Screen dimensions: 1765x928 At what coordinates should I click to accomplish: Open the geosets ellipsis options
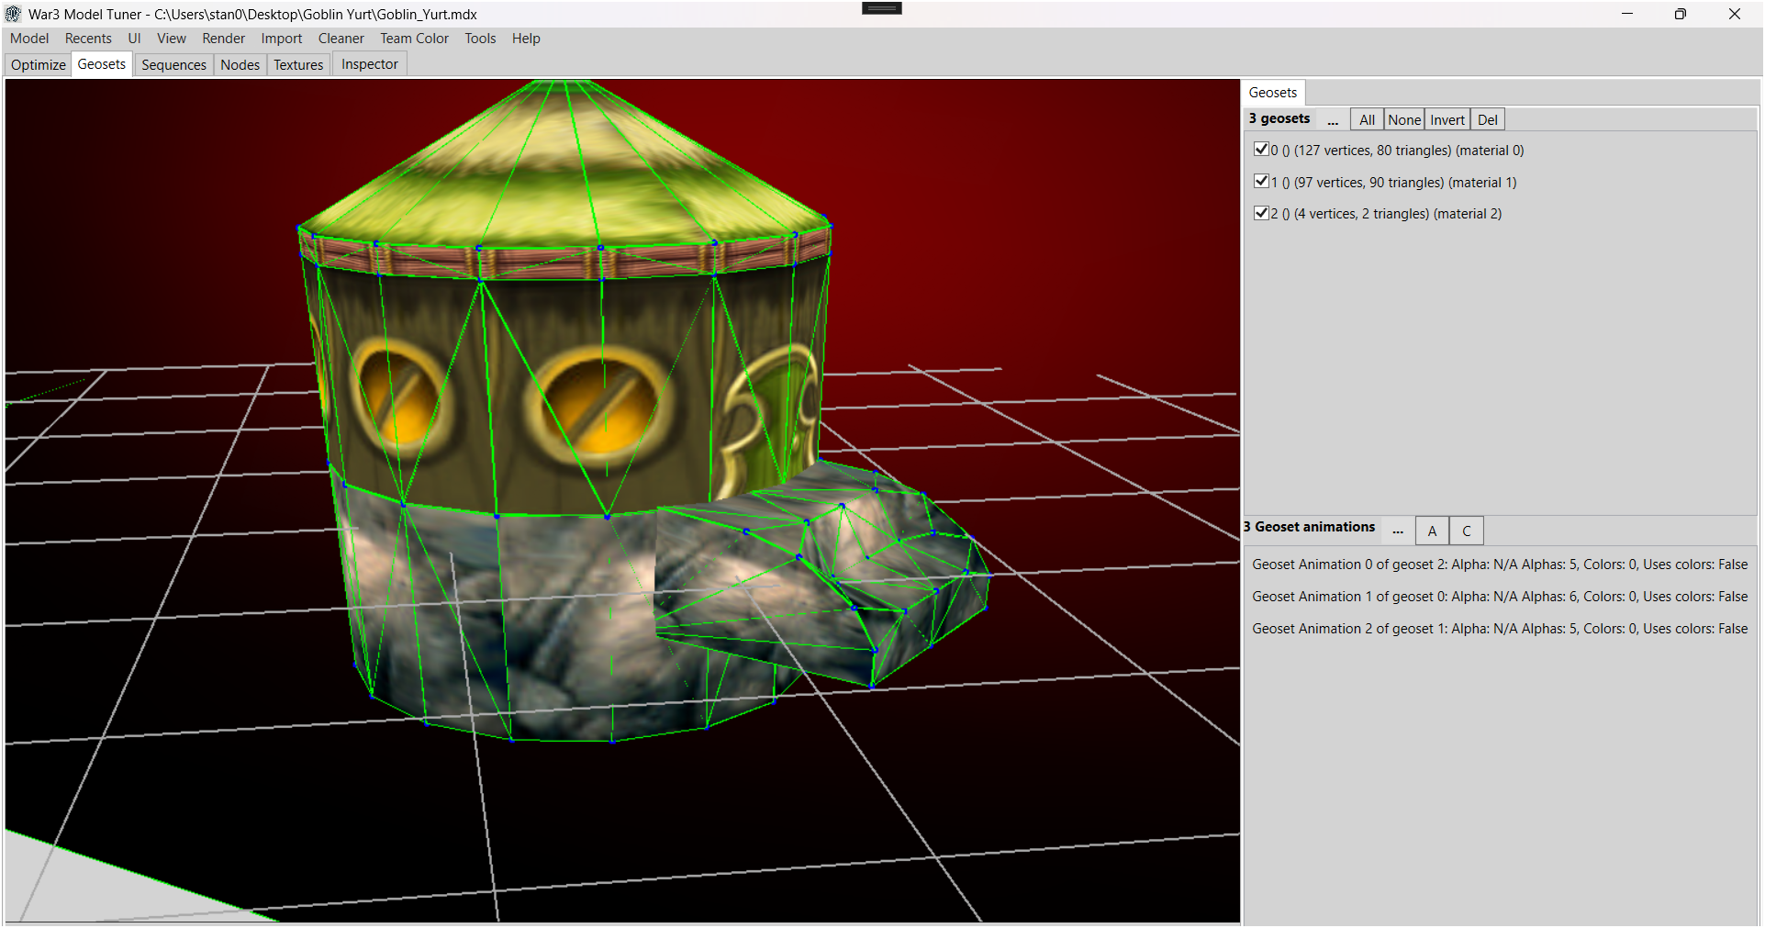click(x=1333, y=120)
